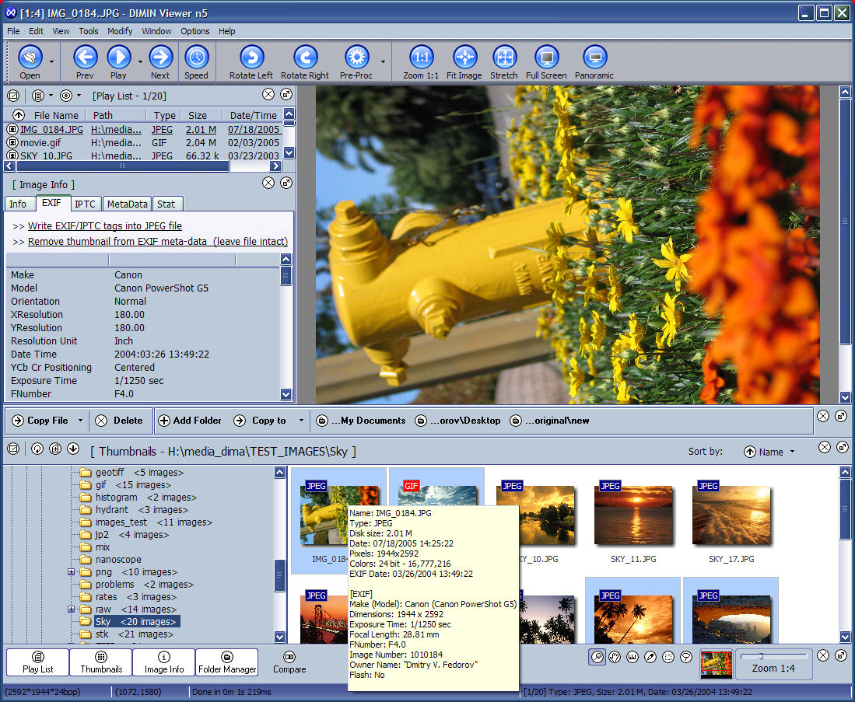Click the Copy File button
Image resolution: width=855 pixels, height=702 pixels.
click(40, 421)
